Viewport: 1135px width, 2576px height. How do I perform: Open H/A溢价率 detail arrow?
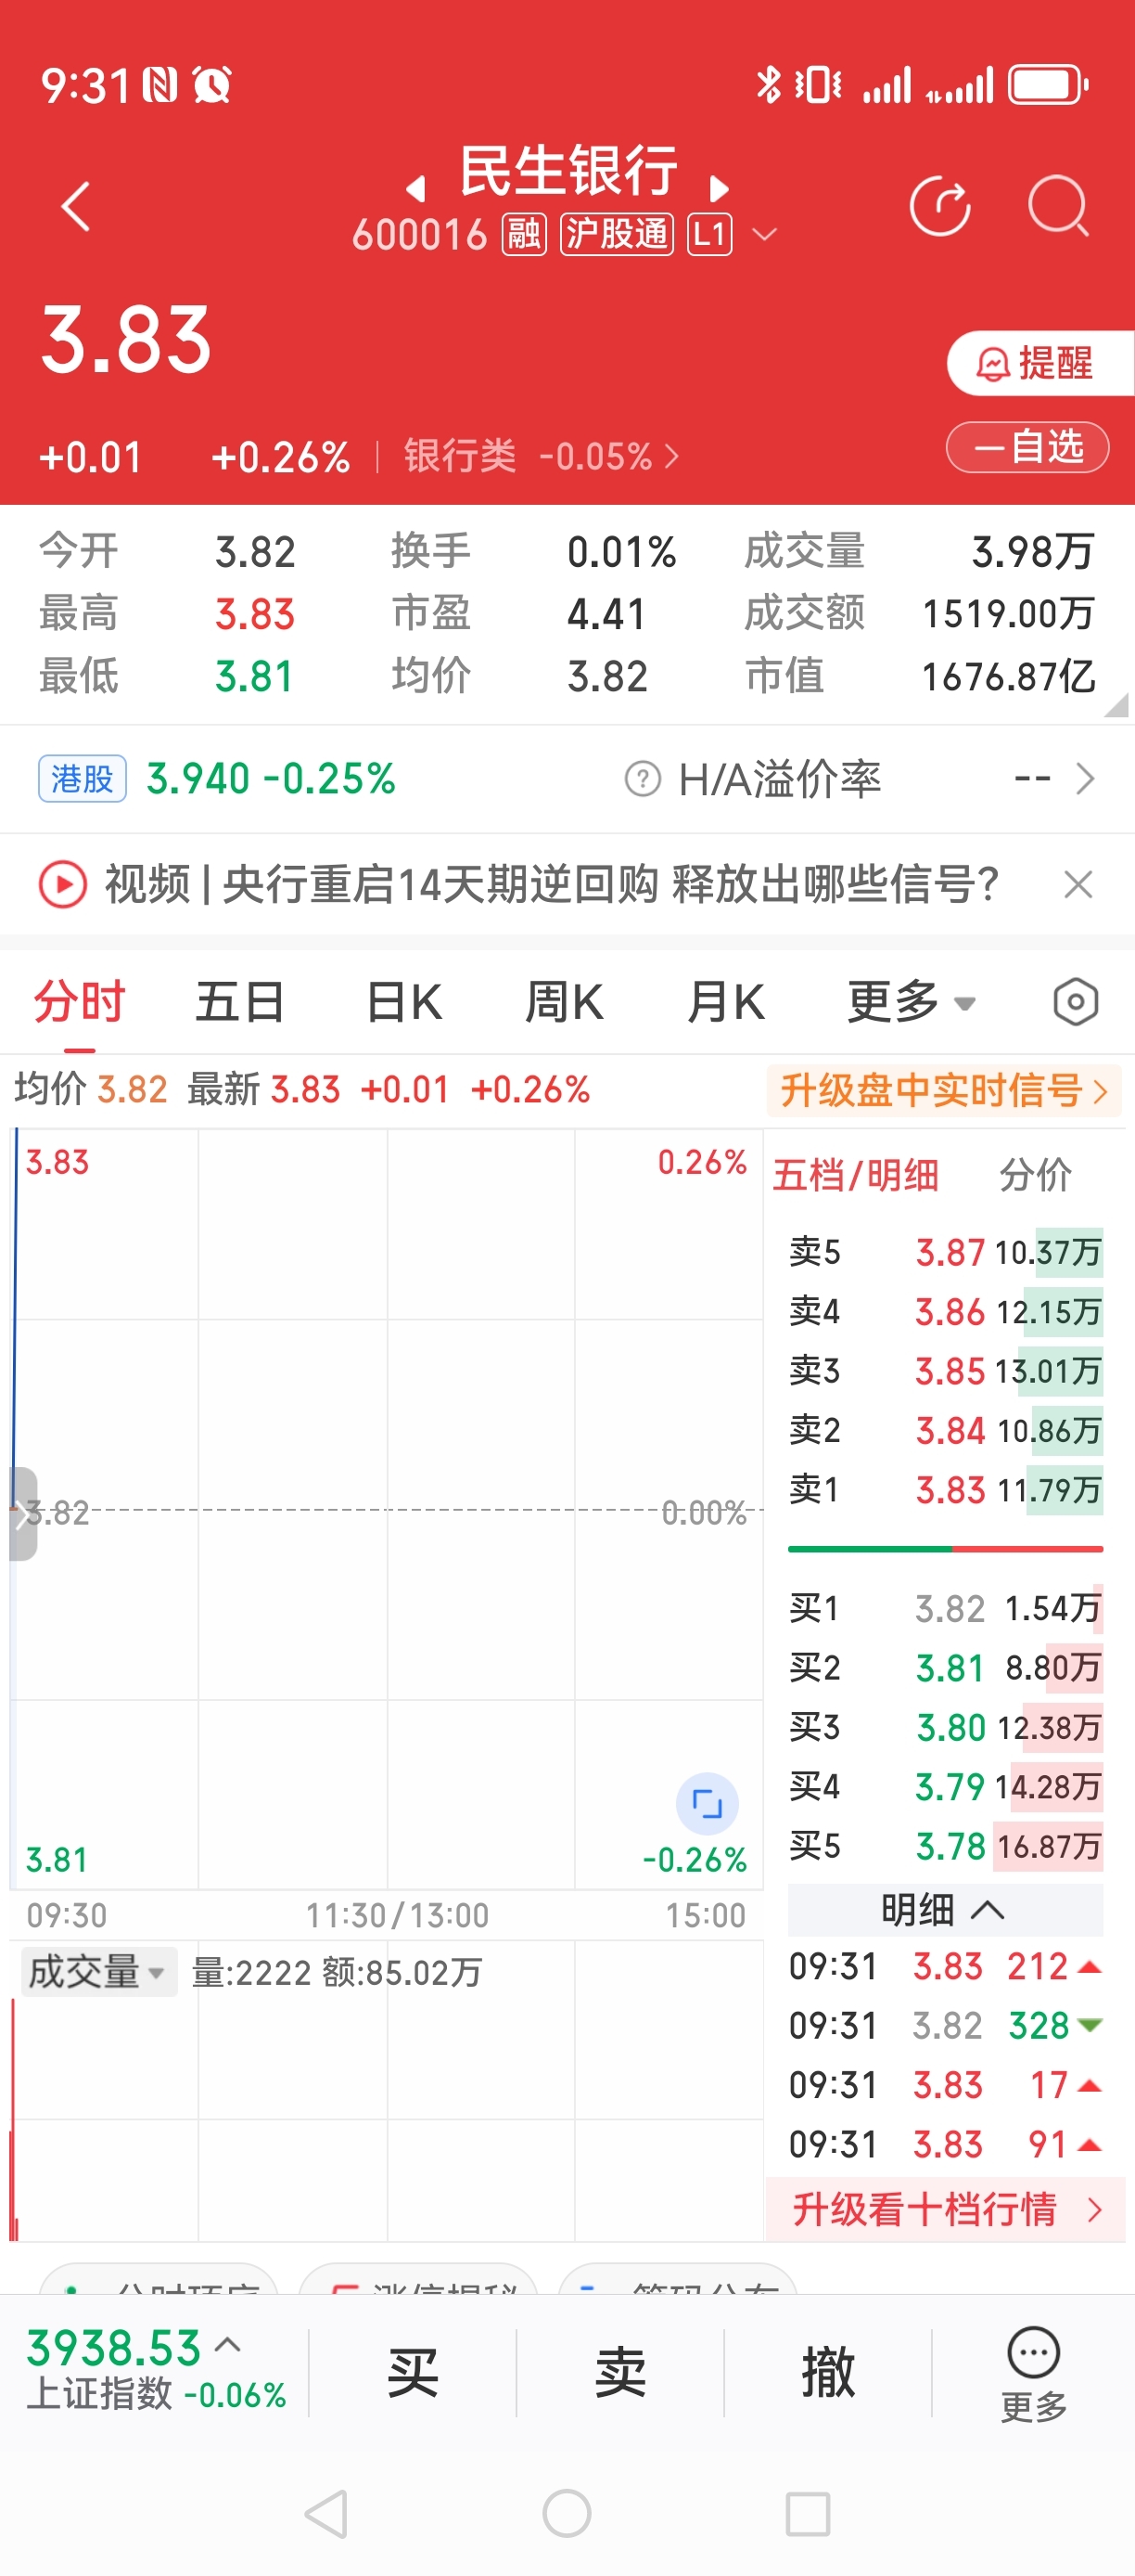pos(1085,779)
